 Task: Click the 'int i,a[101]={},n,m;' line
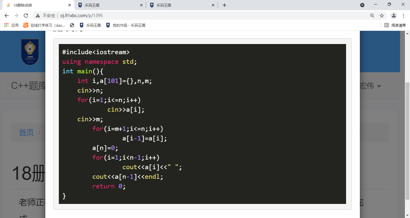point(115,81)
